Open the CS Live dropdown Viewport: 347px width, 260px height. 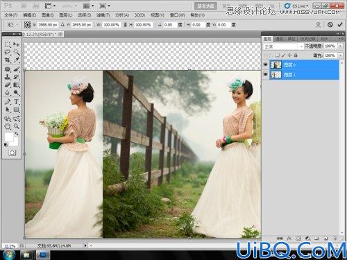pyautogui.click(x=296, y=6)
